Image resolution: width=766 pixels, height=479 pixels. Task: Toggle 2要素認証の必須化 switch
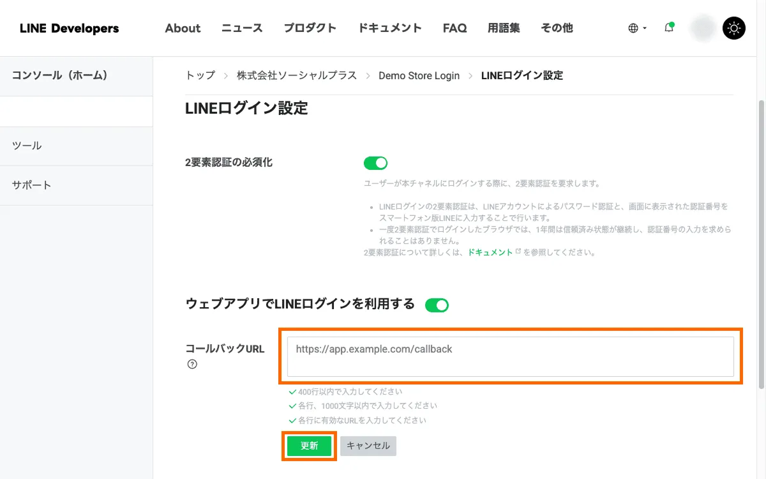(x=376, y=163)
